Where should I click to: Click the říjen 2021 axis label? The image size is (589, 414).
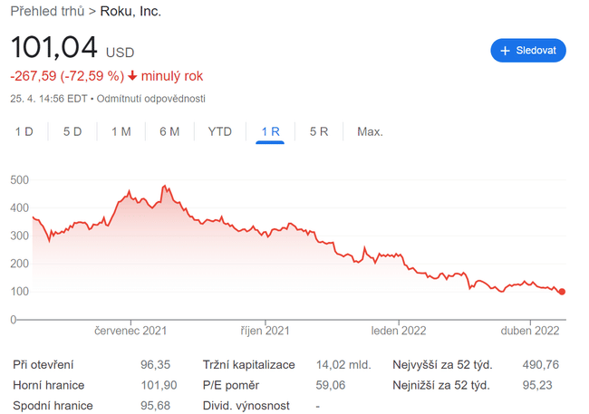click(x=265, y=331)
